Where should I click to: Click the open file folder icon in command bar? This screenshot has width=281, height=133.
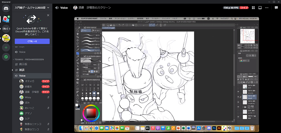click(x=111, y=25)
